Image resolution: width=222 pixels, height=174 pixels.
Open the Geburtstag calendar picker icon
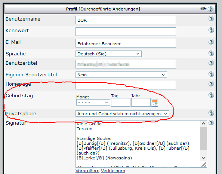click(x=154, y=103)
